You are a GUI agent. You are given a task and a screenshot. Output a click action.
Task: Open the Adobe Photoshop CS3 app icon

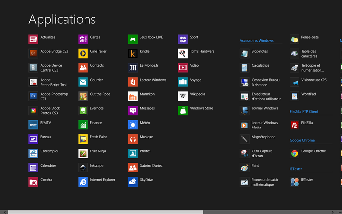33,96
